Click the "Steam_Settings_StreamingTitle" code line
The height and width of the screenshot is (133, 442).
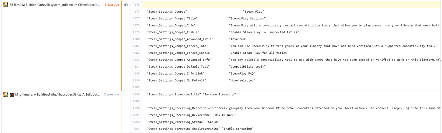[x=191, y=95]
